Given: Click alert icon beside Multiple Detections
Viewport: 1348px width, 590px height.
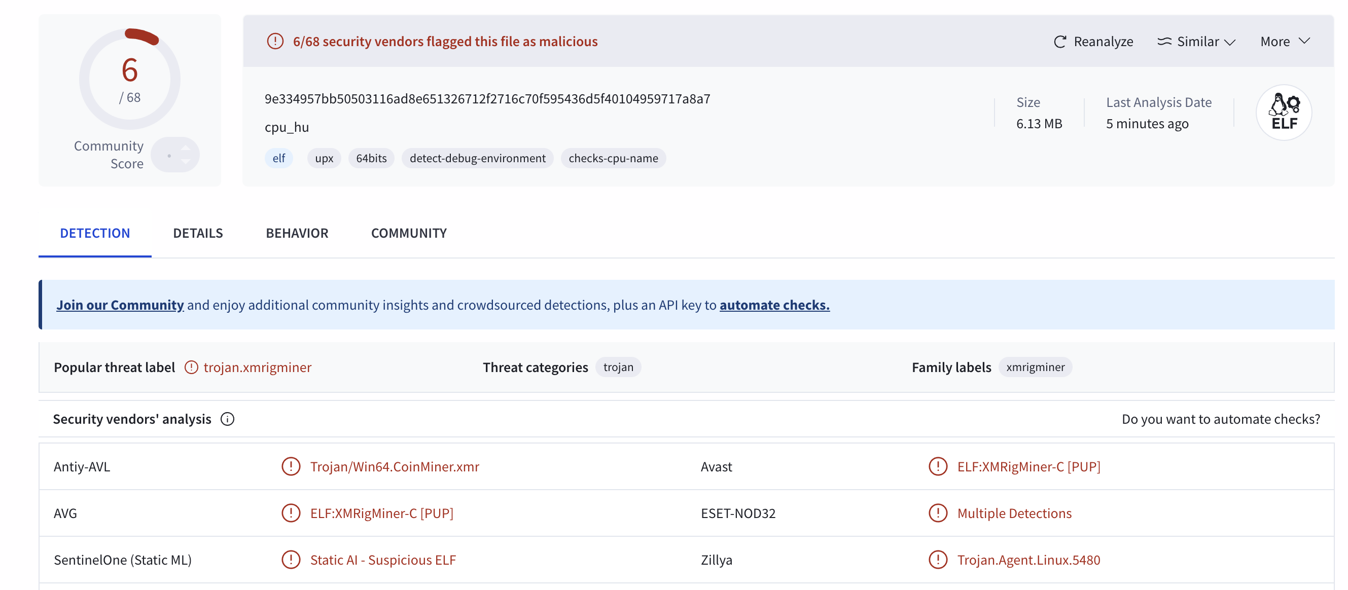Looking at the screenshot, I should (937, 512).
